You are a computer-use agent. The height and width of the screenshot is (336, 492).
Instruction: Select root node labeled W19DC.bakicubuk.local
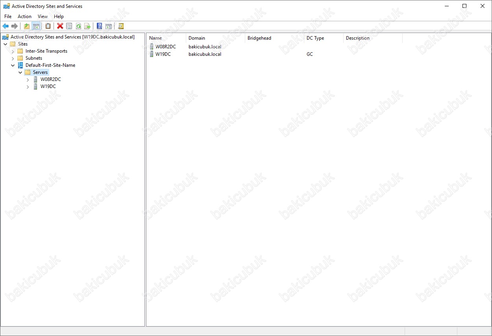pyautogui.click(x=73, y=37)
